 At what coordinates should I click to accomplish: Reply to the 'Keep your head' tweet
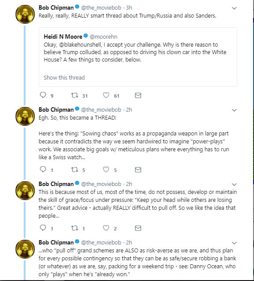(43, 228)
